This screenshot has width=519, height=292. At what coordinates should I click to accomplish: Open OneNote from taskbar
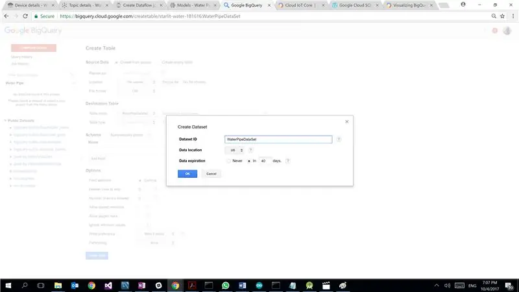click(x=141, y=286)
